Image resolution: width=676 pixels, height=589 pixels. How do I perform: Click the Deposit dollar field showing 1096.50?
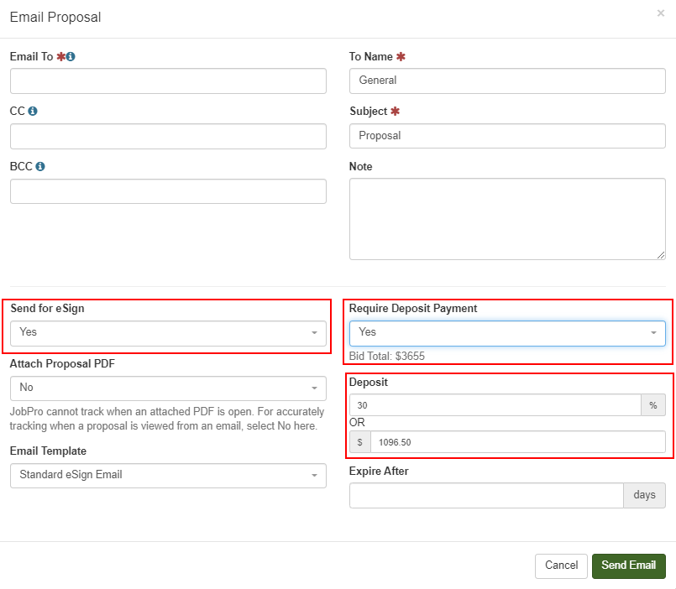518,442
